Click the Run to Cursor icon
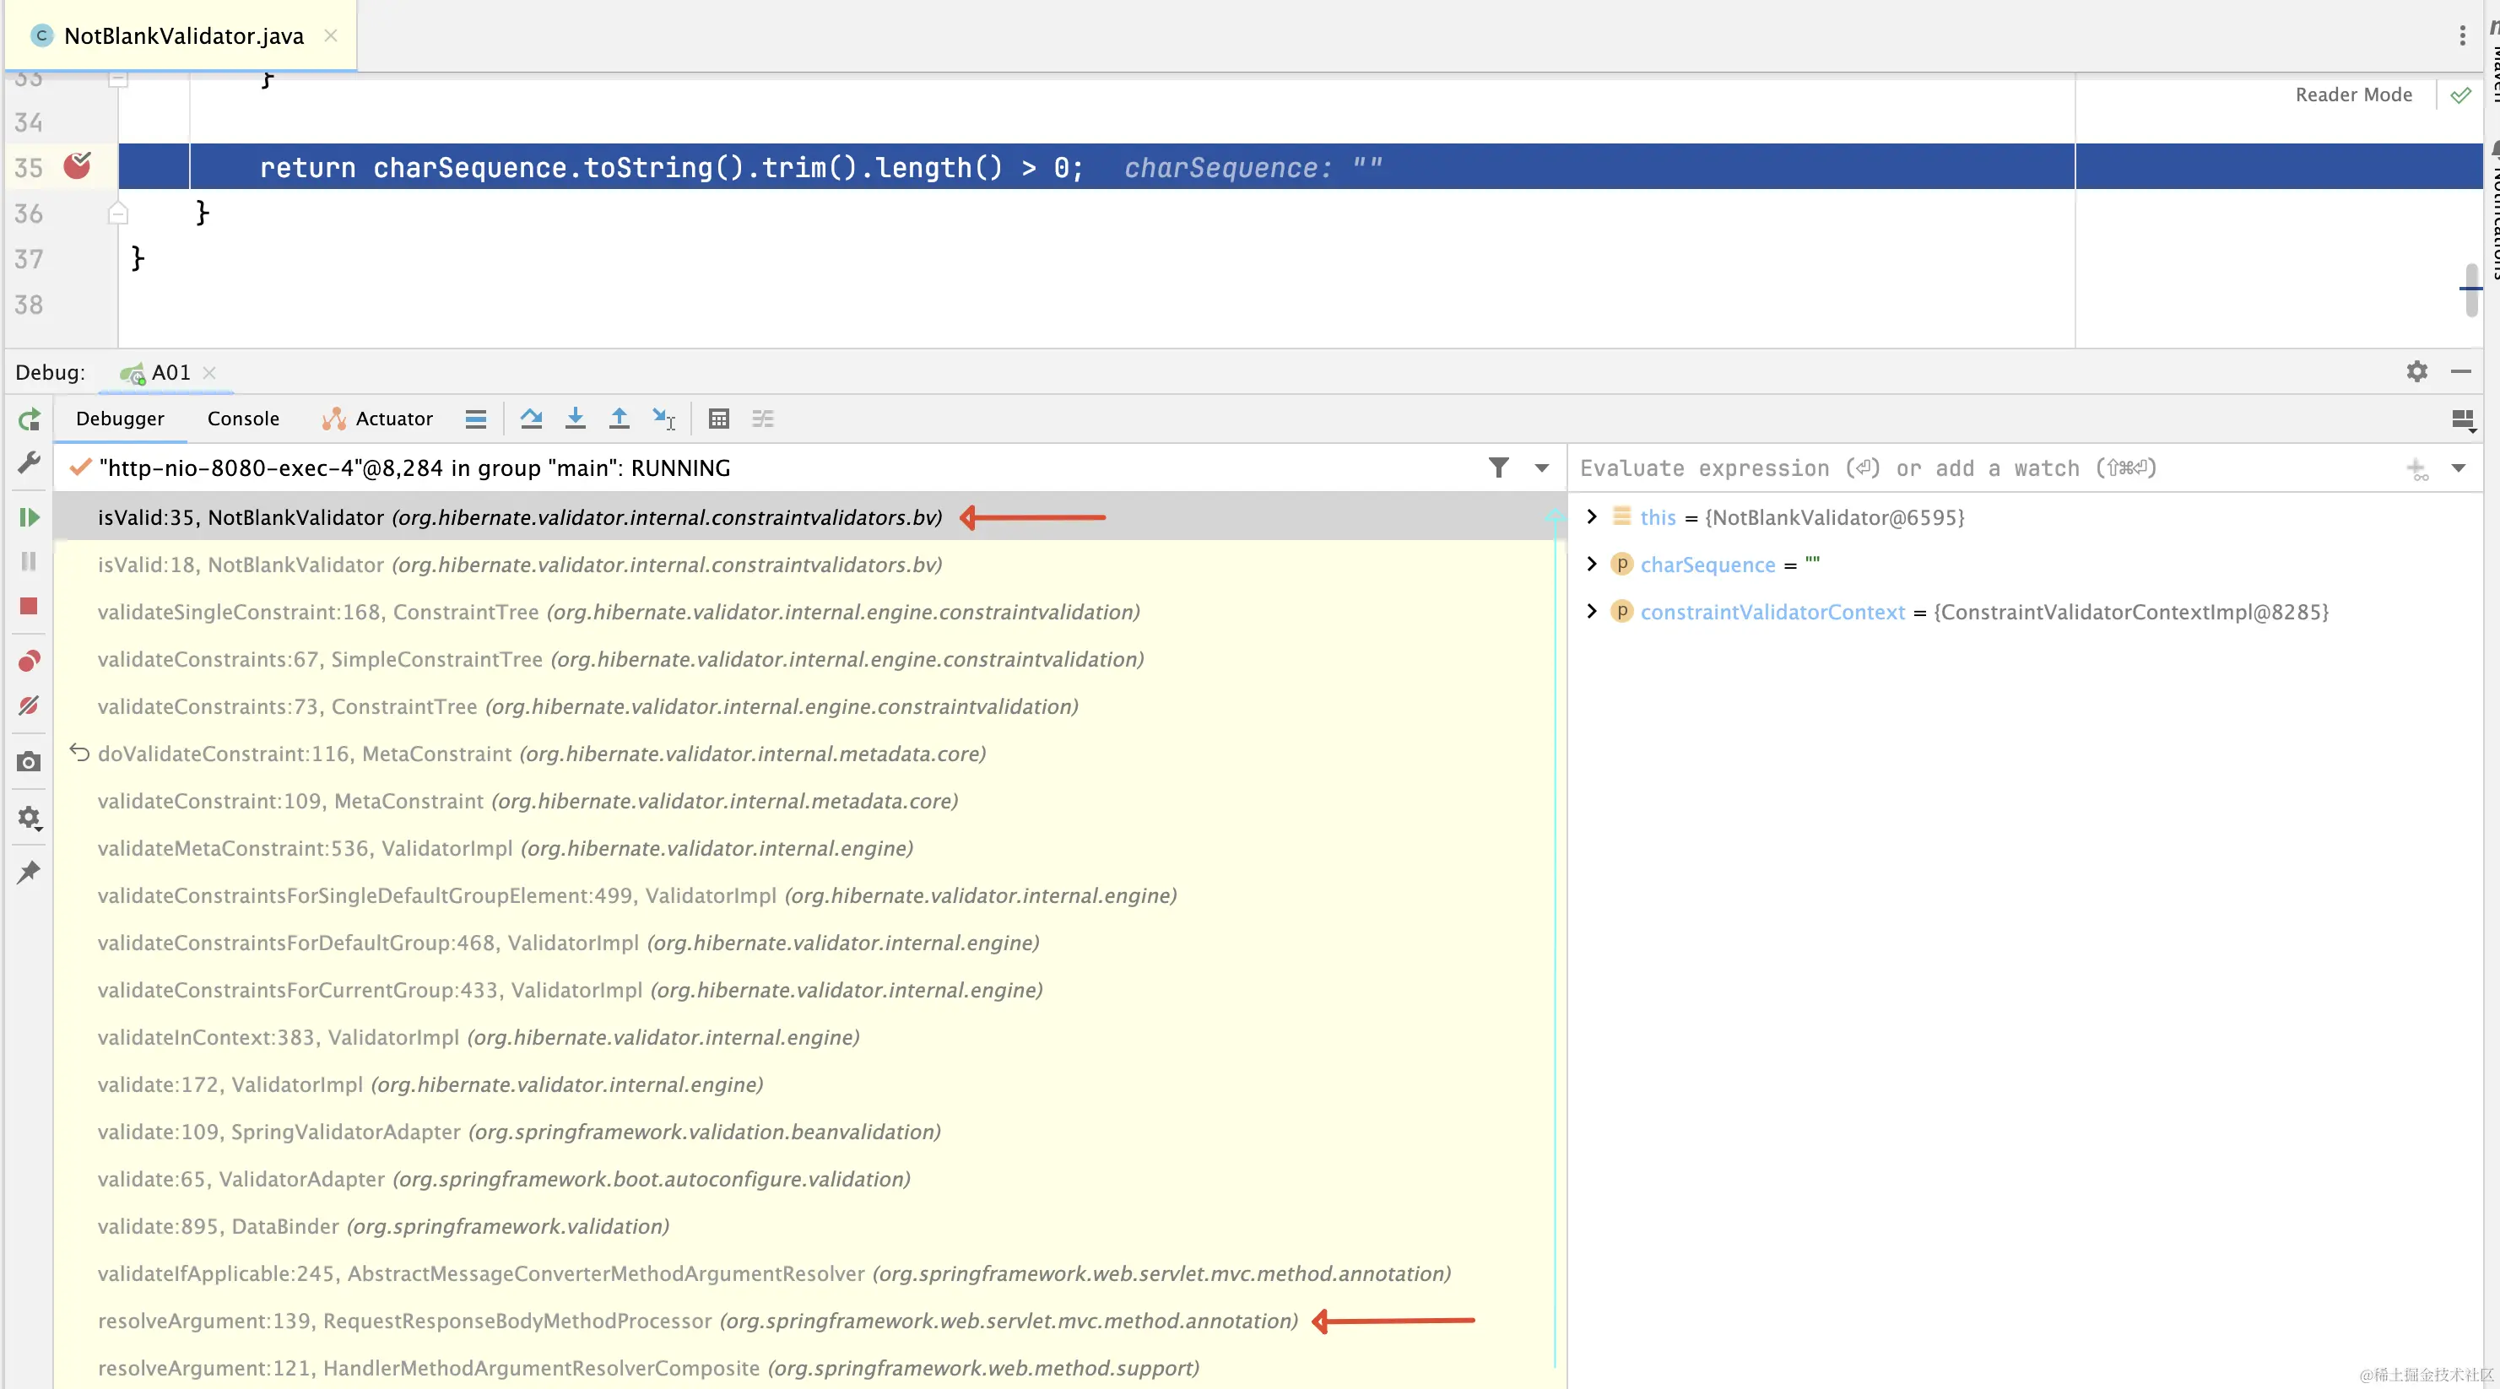 click(x=663, y=419)
